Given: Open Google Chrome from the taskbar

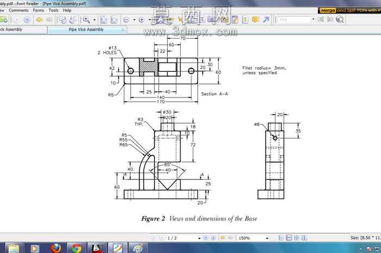Looking at the screenshot, I should pos(77,248).
